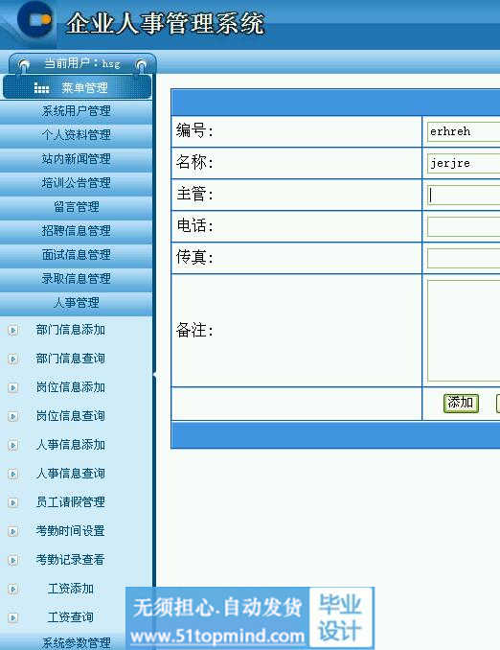Click the arrow icon beside 人事信息添加

coord(13,445)
